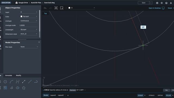
Task: Toggle ORTHO mode
Action: [x=160, y=95]
